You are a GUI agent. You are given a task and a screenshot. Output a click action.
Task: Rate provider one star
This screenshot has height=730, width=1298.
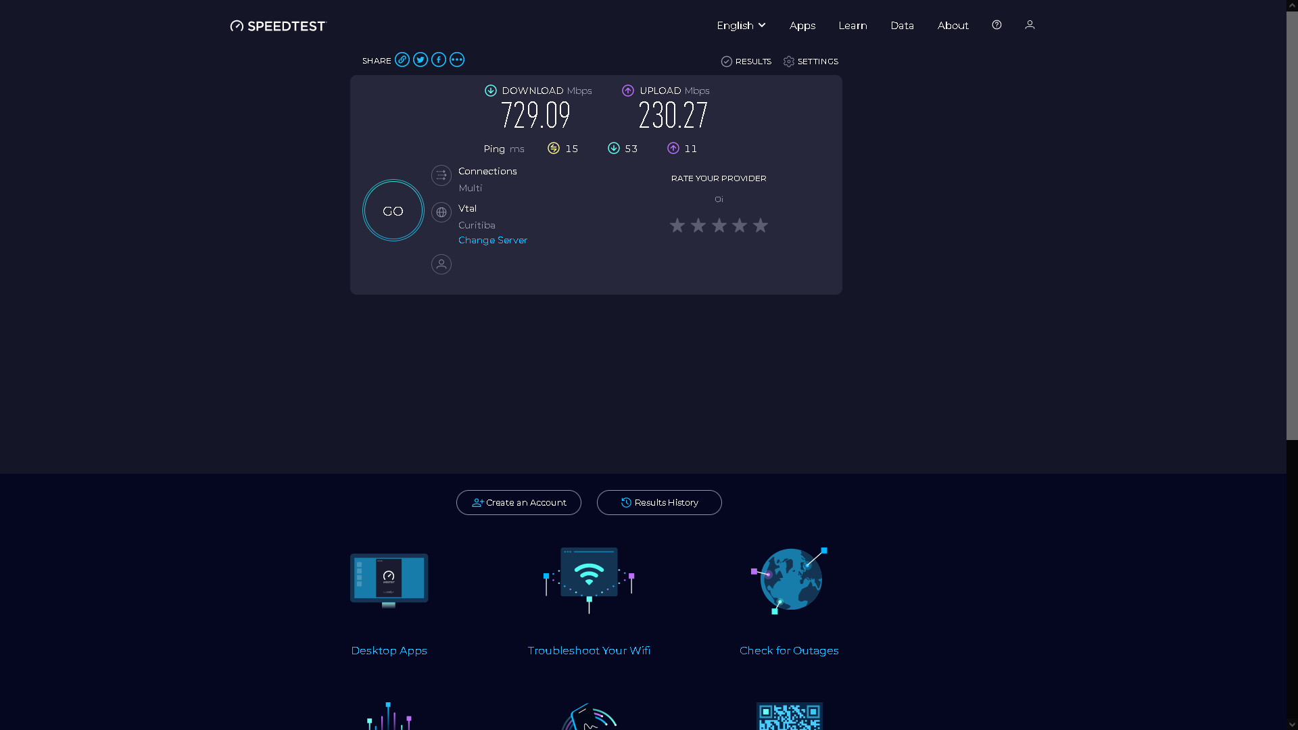point(677,225)
